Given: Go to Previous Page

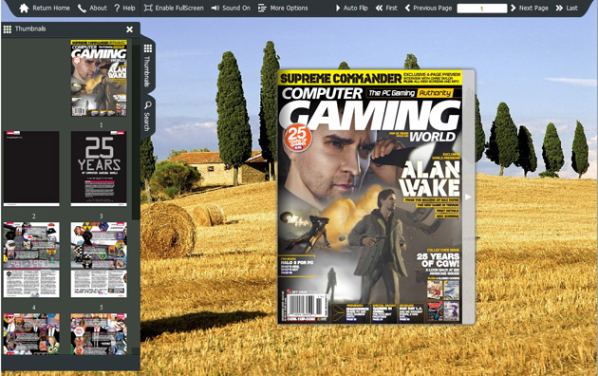Looking at the screenshot, I should pos(428,8).
